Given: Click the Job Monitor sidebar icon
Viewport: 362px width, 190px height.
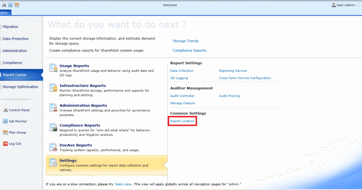Looking at the screenshot, I should tap(6, 121).
